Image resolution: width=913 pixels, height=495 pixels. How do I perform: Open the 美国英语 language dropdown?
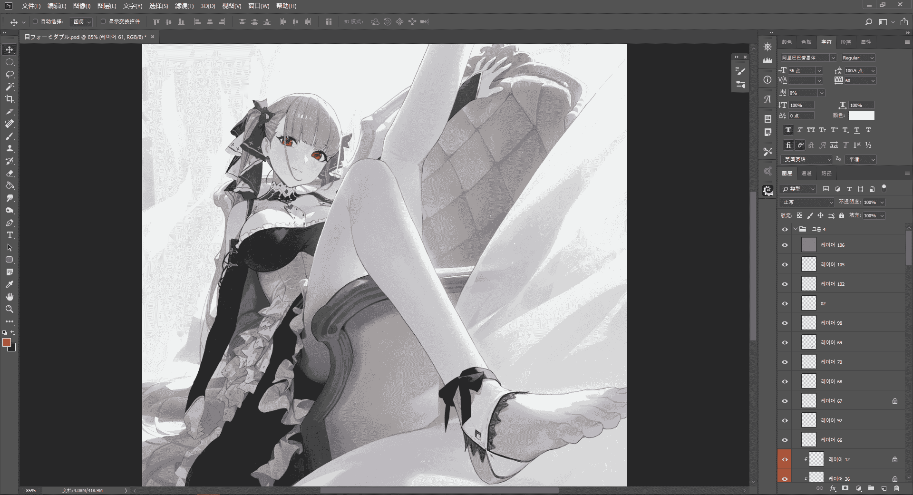(806, 159)
